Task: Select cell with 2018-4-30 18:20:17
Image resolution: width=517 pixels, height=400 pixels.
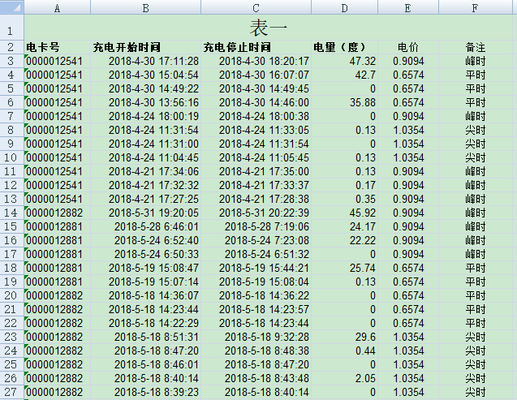Action: point(256,61)
